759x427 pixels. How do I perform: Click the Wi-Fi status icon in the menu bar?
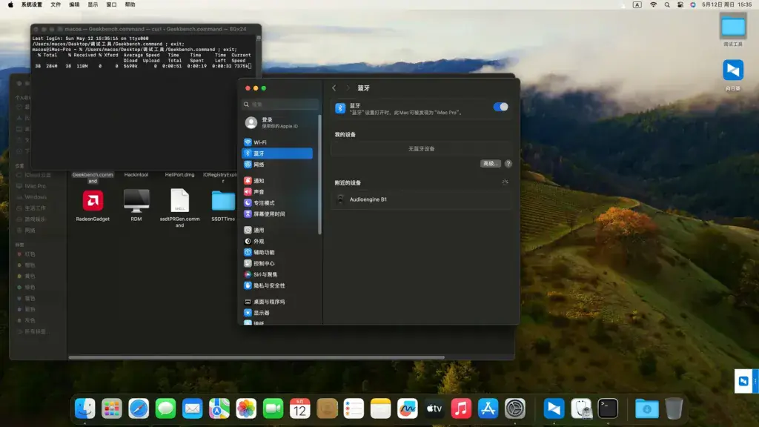(653, 5)
